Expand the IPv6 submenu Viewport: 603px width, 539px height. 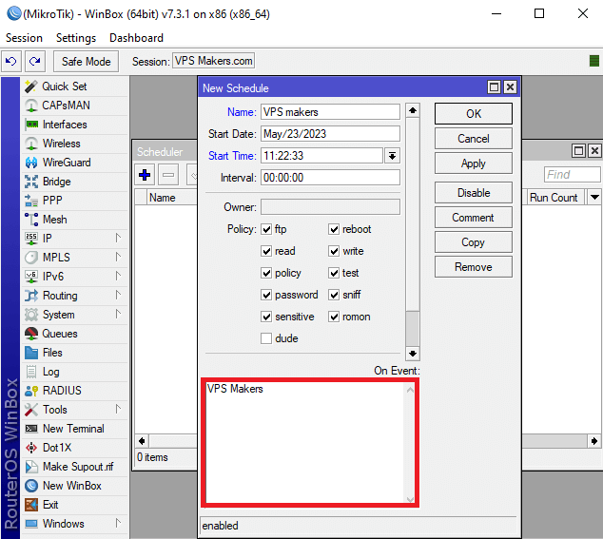(x=119, y=277)
